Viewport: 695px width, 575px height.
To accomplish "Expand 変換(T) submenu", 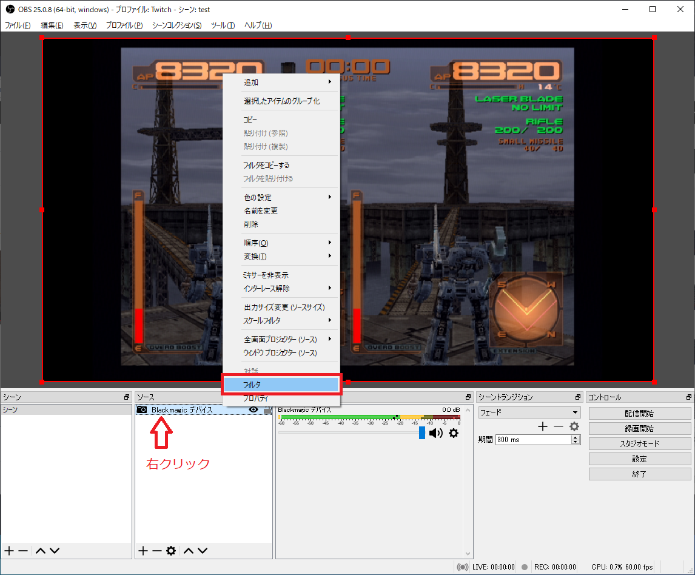I will pyautogui.click(x=281, y=256).
